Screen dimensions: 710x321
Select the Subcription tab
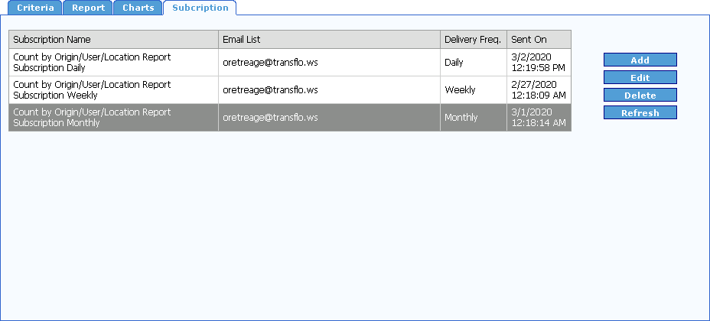[x=200, y=8]
